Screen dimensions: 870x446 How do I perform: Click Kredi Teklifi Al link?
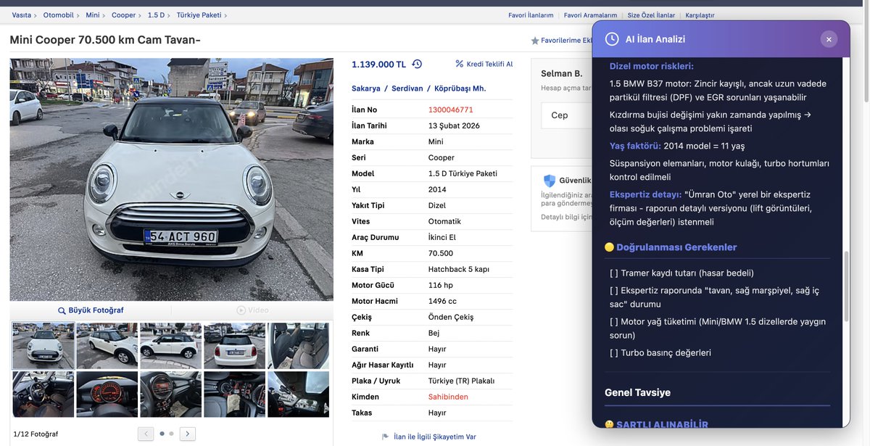coord(489,64)
